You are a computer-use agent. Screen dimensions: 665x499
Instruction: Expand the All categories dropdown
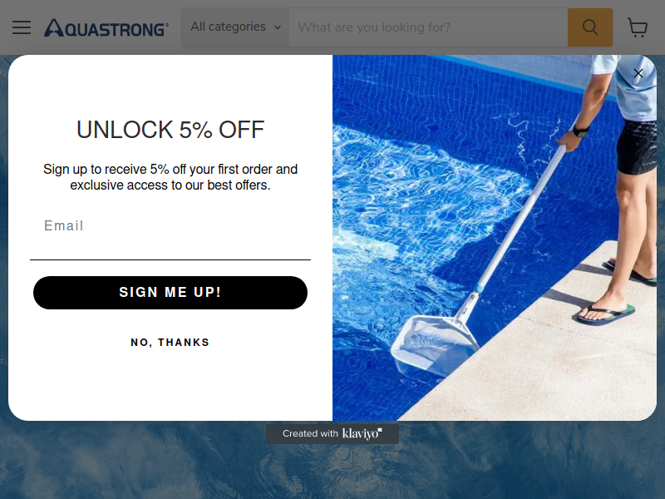pyautogui.click(x=235, y=27)
